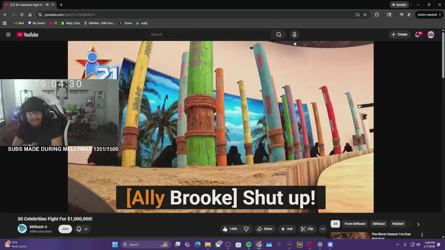
Task: Open File Explorer from the taskbar
Action: tap(208, 244)
